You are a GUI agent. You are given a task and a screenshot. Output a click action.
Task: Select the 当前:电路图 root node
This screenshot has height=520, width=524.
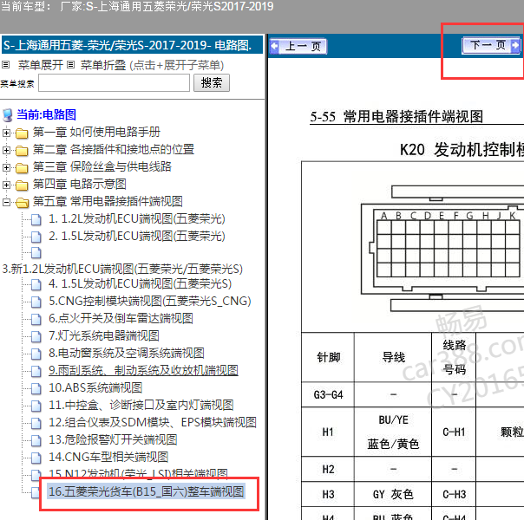[x=47, y=114]
